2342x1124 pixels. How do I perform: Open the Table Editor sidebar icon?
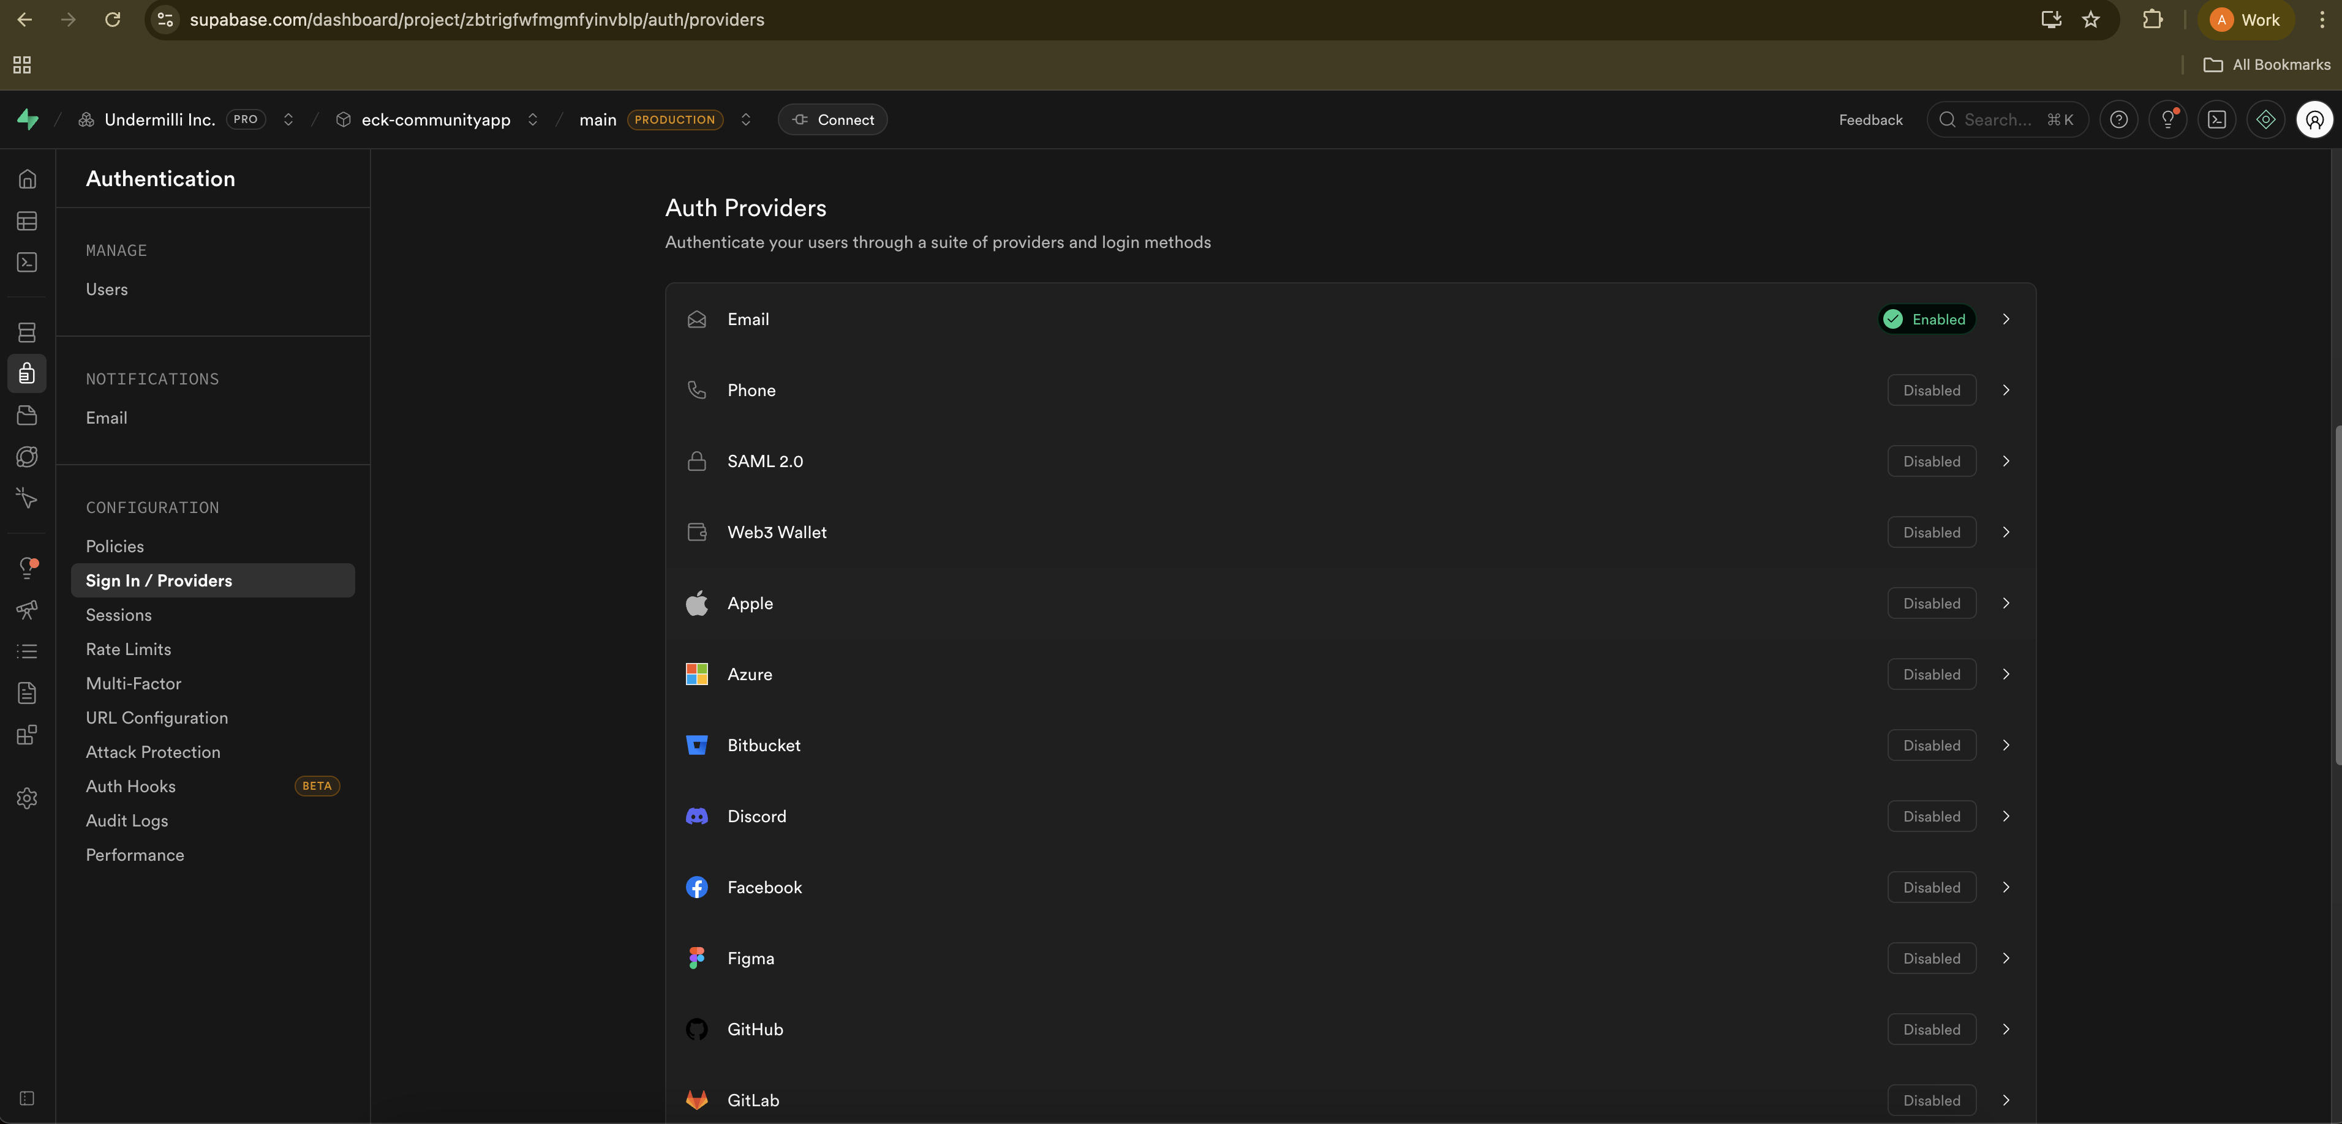tap(28, 221)
